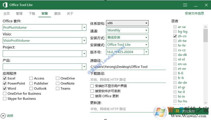211x120 pixels.
Task: Switch to the 下载 tab
Action: (x=32, y=13)
